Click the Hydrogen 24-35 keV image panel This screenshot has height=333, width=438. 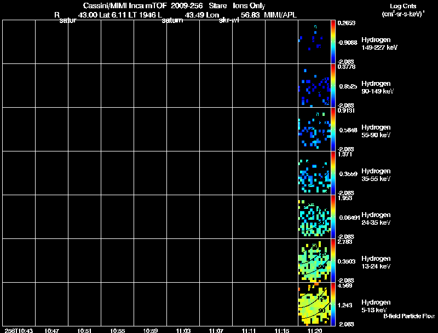pos(314,217)
